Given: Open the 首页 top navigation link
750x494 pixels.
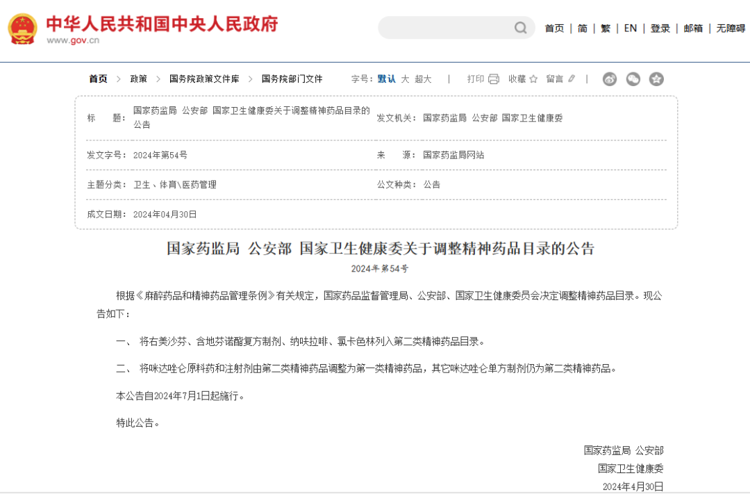Looking at the screenshot, I should (x=554, y=28).
